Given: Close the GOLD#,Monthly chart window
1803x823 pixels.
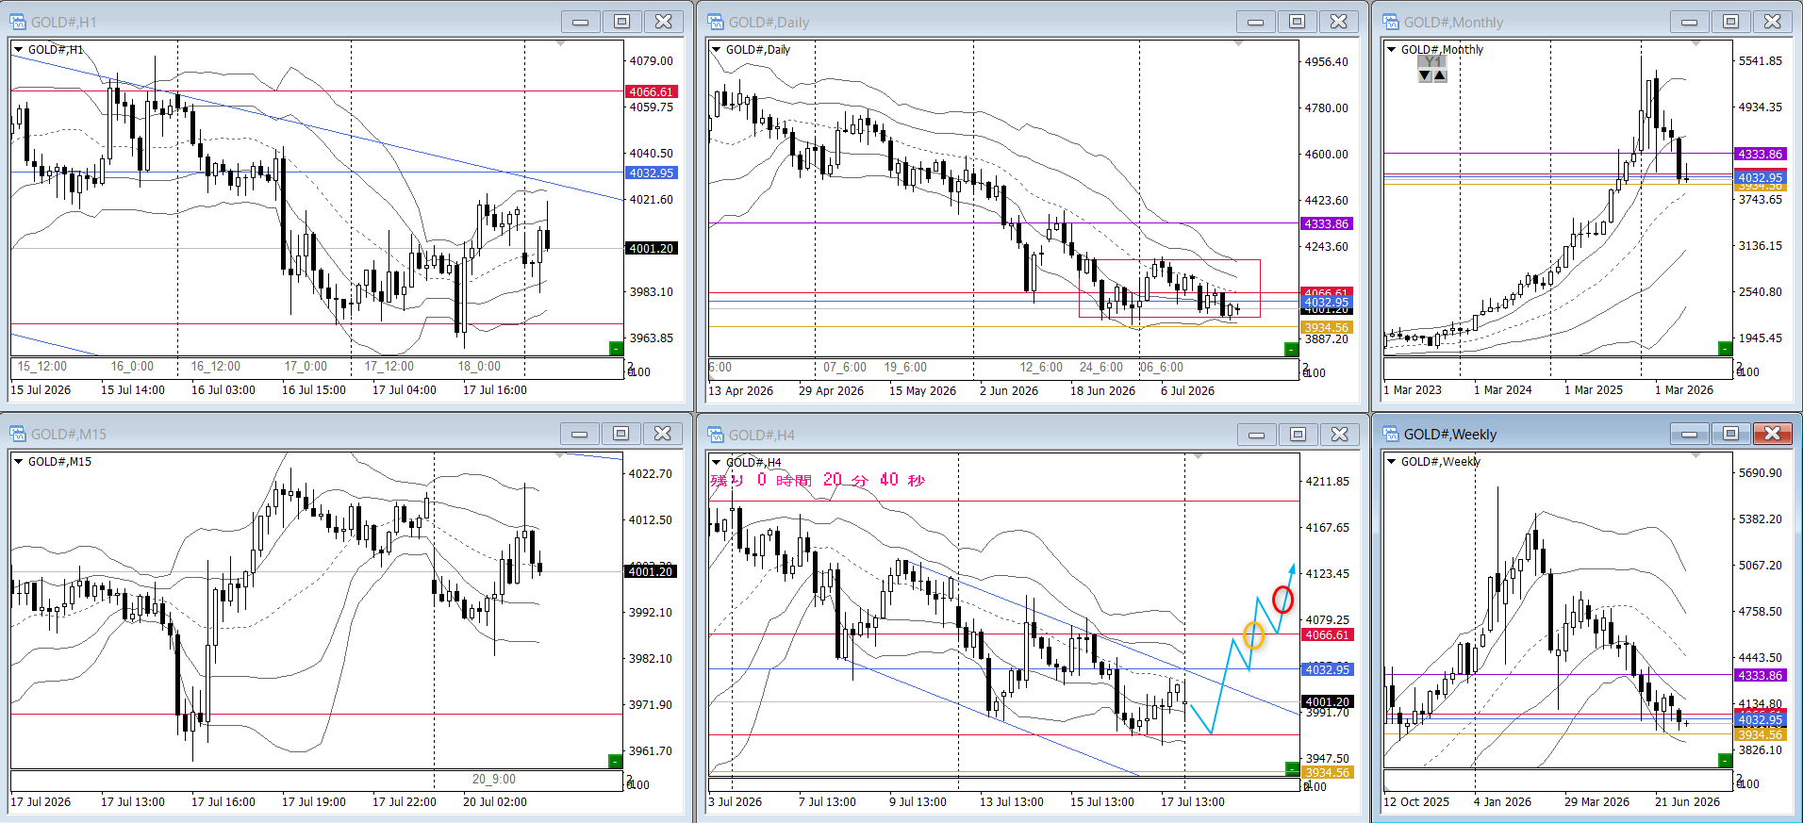Looking at the screenshot, I should click(x=1773, y=22).
